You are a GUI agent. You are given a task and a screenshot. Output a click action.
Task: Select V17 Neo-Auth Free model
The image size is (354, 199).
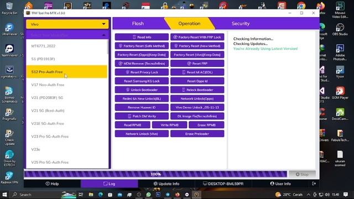coord(67,85)
